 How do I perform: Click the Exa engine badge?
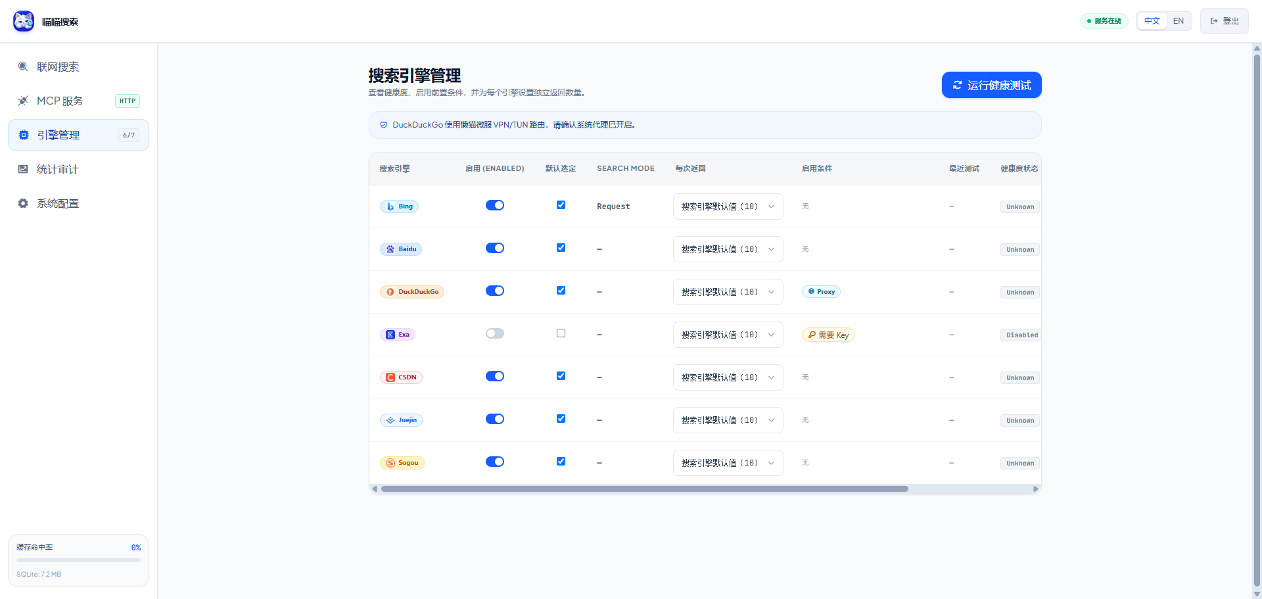(398, 335)
